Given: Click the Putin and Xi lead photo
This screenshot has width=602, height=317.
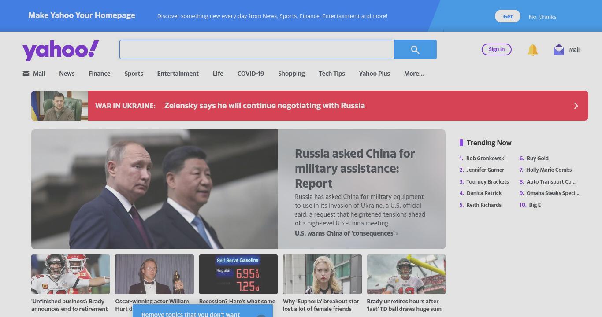Looking at the screenshot, I should click(x=155, y=189).
